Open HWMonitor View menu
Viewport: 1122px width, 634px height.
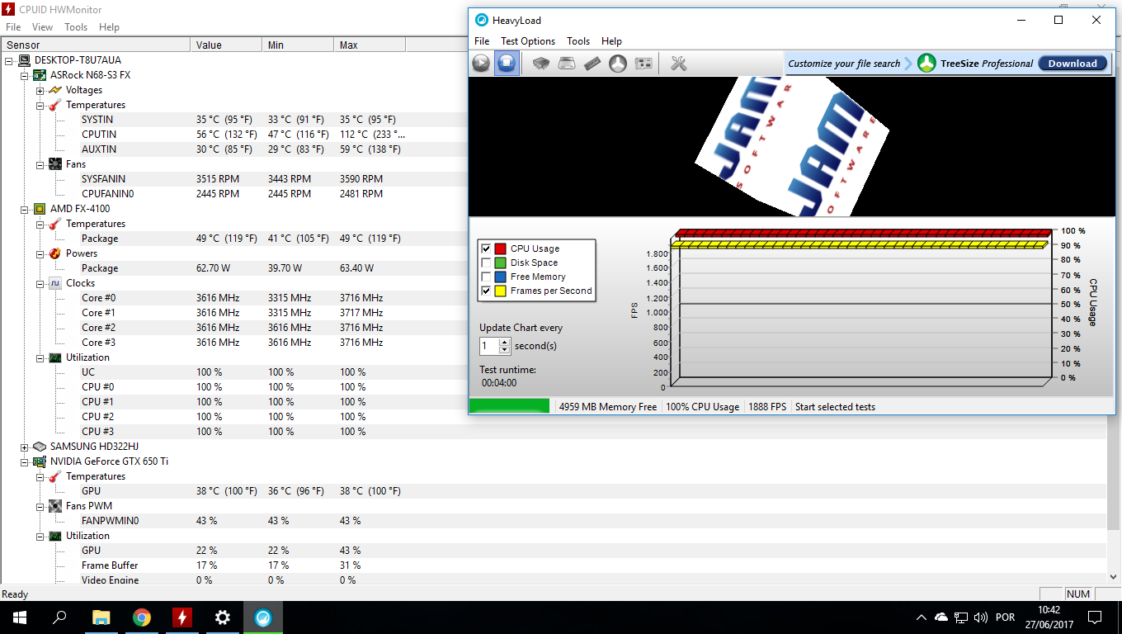tap(42, 27)
